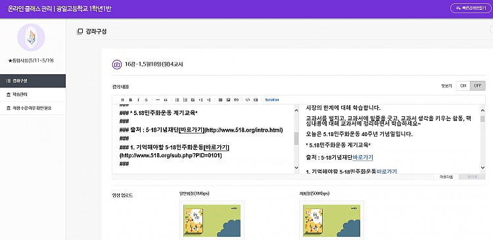This screenshot has height=240, width=493.
Task: Insert ordered numbered list
Action: [x=185, y=100]
